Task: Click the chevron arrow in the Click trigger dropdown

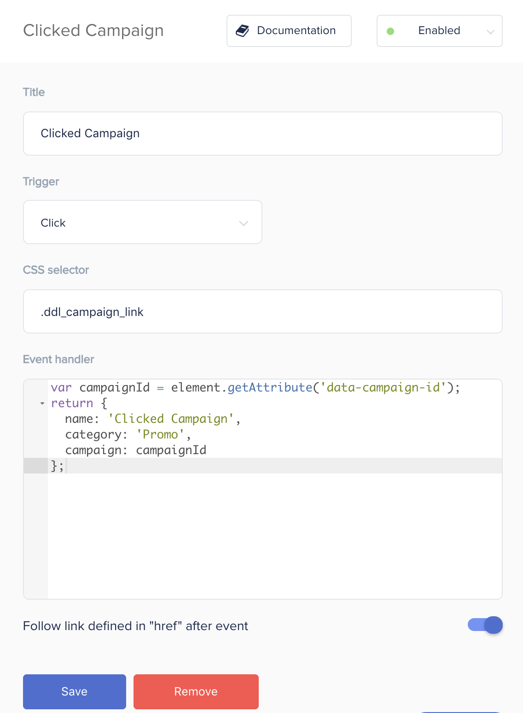Action: pos(244,223)
